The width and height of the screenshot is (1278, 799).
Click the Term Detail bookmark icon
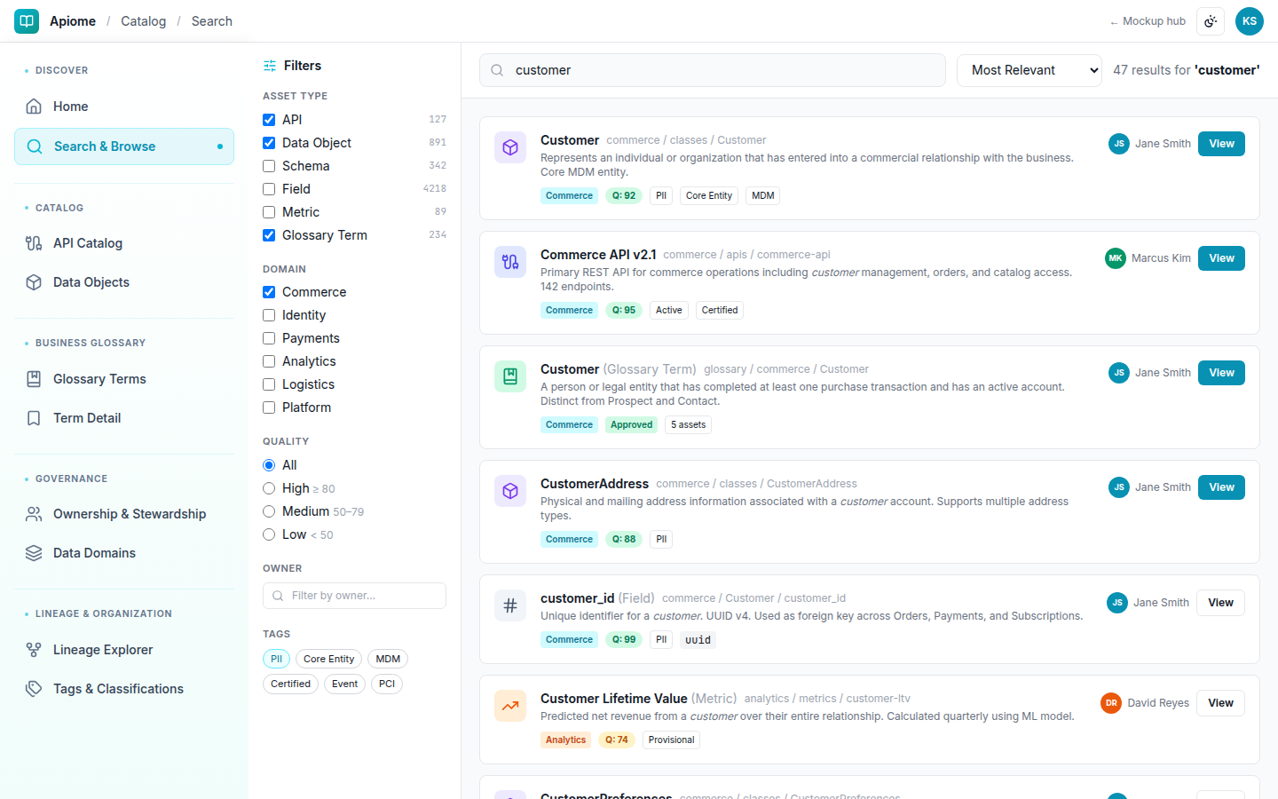coord(34,418)
